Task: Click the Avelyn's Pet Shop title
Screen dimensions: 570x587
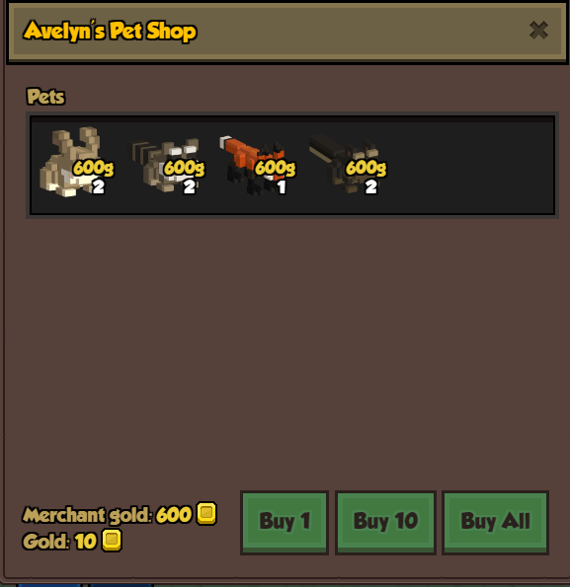Action: [110, 31]
